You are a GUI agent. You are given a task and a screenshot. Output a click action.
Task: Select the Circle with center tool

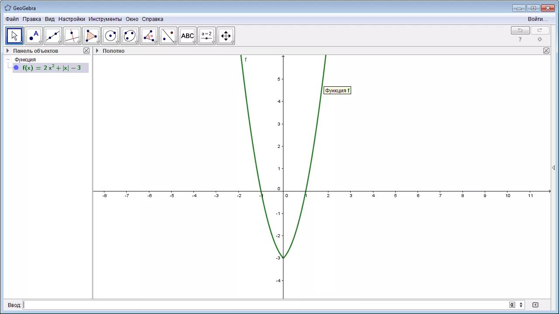[110, 36]
